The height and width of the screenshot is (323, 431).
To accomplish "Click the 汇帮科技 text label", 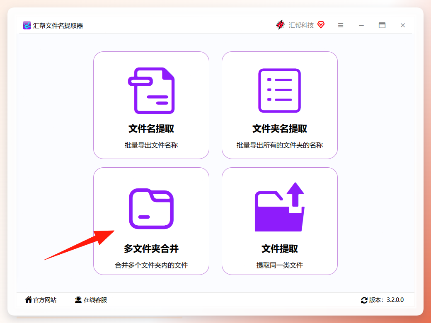I will tap(301, 25).
